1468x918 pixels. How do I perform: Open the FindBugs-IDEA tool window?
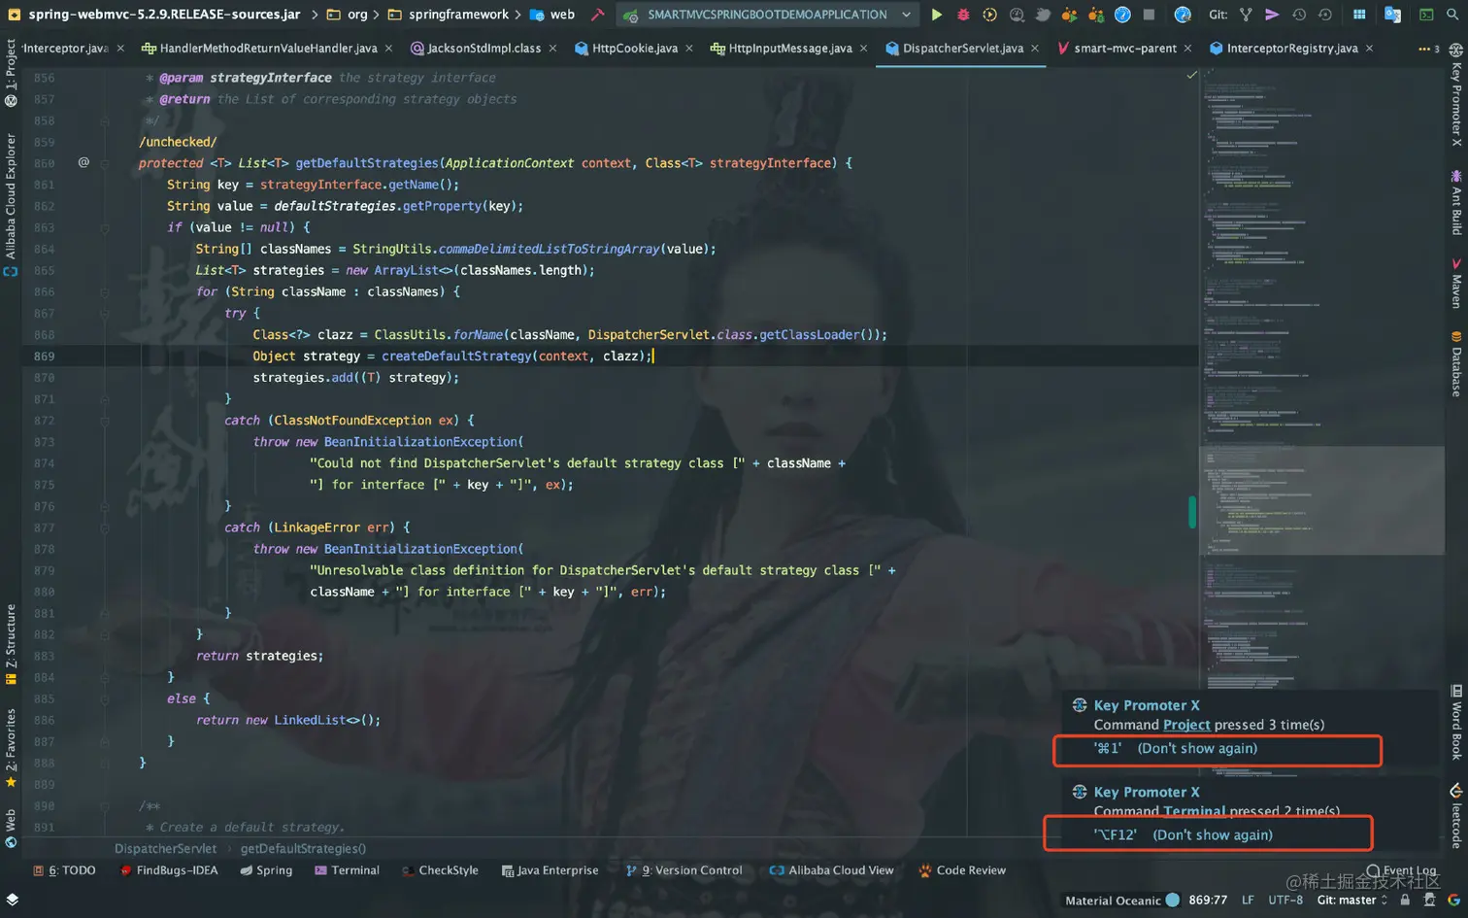click(168, 870)
